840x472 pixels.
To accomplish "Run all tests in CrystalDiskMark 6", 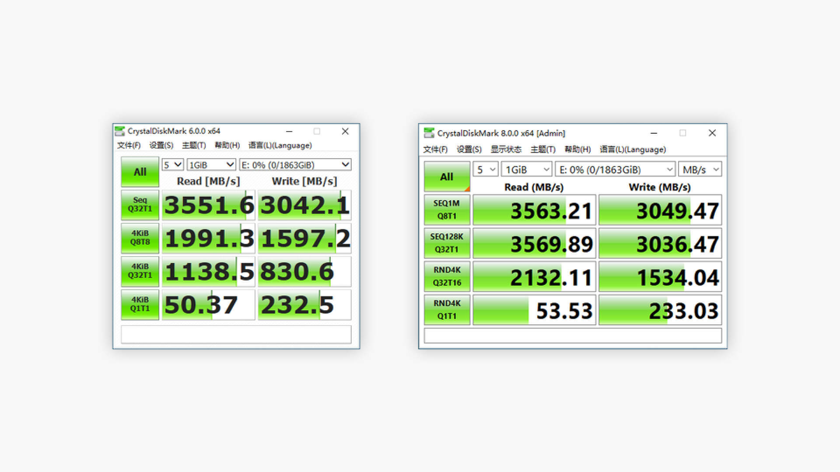I will point(140,172).
